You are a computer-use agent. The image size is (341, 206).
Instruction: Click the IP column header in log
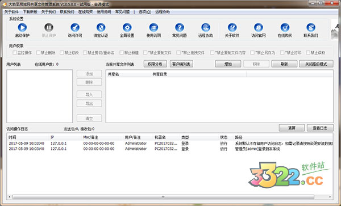(65, 137)
